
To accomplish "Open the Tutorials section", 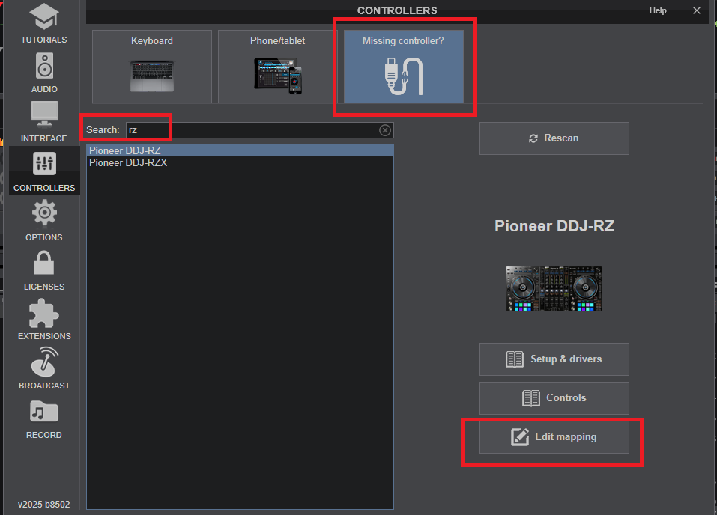I will click(x=44, y=24).
